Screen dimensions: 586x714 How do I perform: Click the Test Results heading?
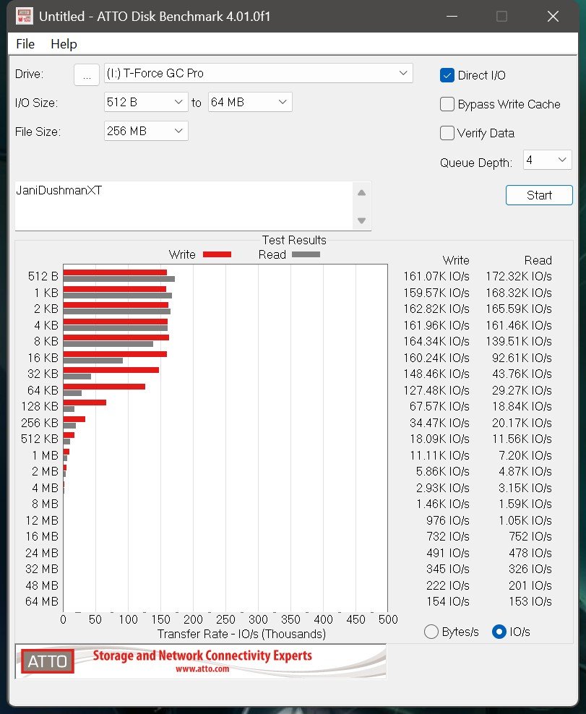click(294, 240)
